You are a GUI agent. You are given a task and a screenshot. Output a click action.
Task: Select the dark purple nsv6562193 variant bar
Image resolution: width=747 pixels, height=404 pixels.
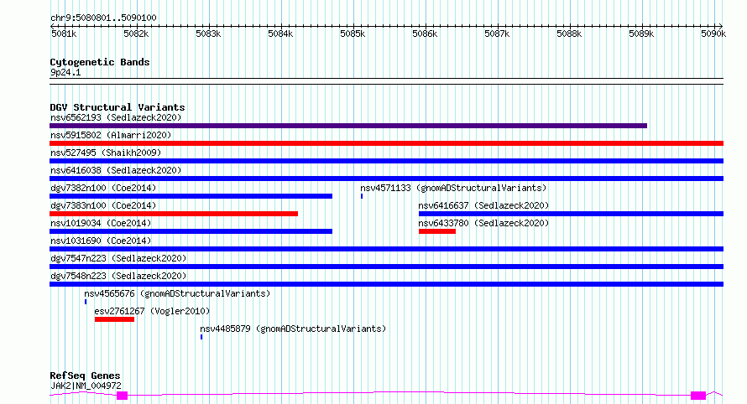(348, 126)
